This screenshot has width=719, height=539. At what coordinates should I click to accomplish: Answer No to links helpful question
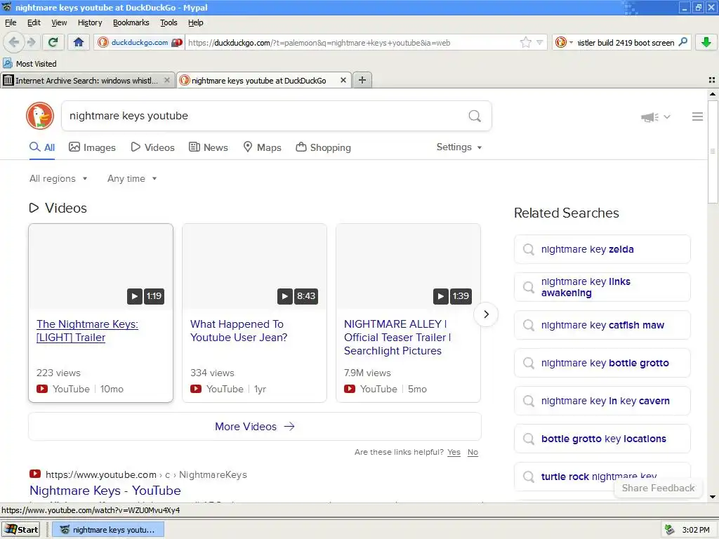[x=473, y=453]
